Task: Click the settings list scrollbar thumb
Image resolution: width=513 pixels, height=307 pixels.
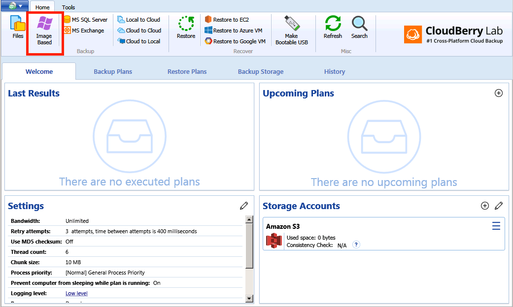Action: coord(249,246)
